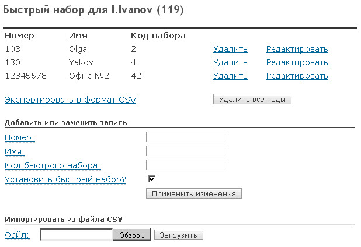Click the Загрузить upload button
Viewport: 361px width, 247px height.
179,235
